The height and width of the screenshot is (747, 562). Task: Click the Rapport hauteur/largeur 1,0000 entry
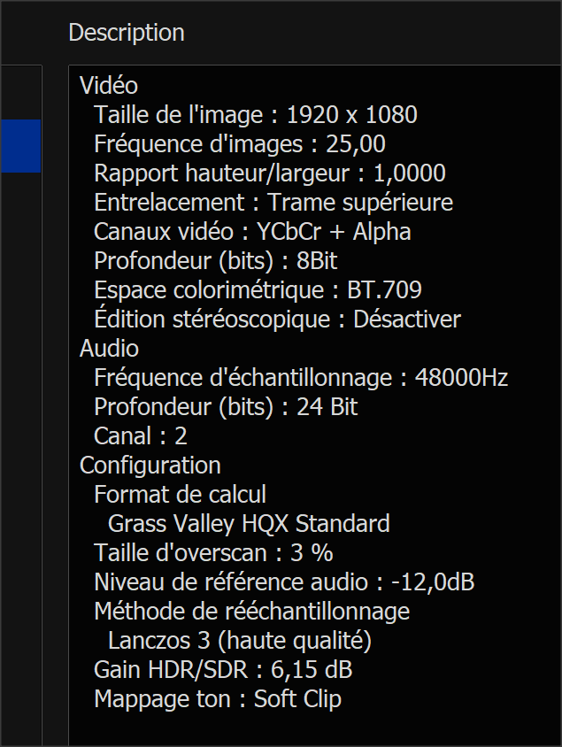[x=269, y=173]
